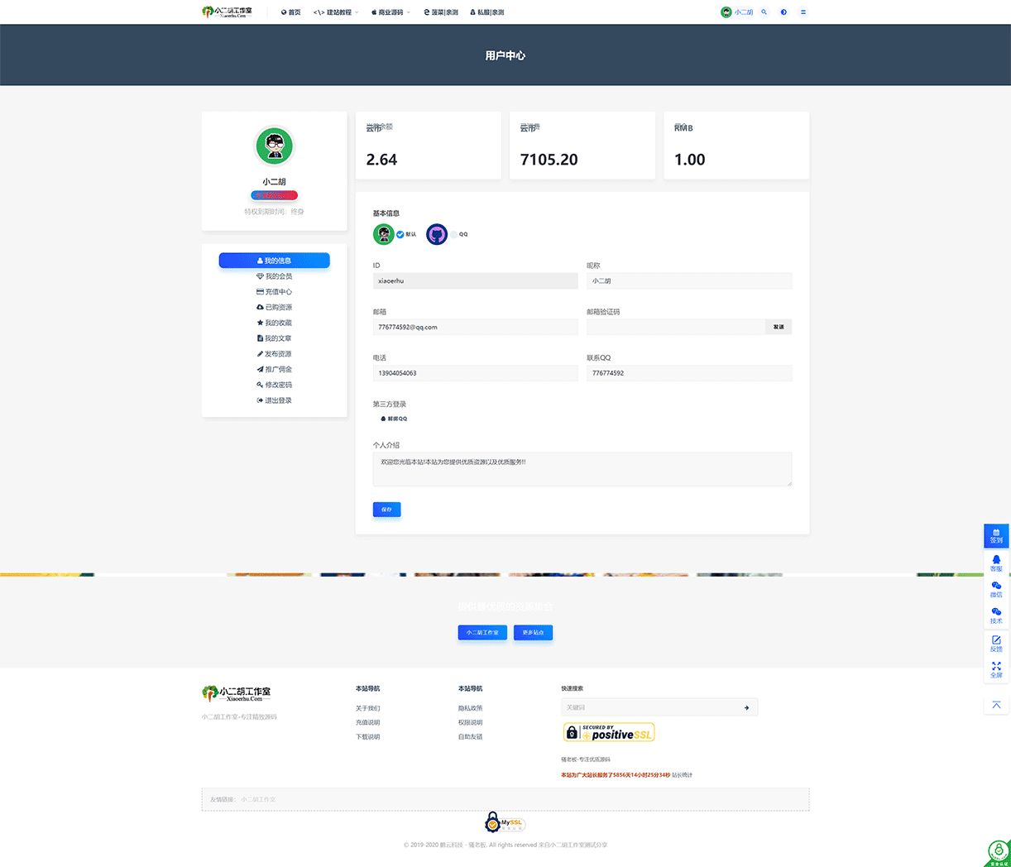Image resolution: width=1011 pixels, height=867 pixels.
Task: Click the 反馈 feedback edit icon
Action: click(996, 643)
